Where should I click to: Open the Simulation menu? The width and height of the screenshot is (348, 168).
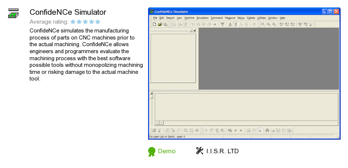[x=203, y=18]
